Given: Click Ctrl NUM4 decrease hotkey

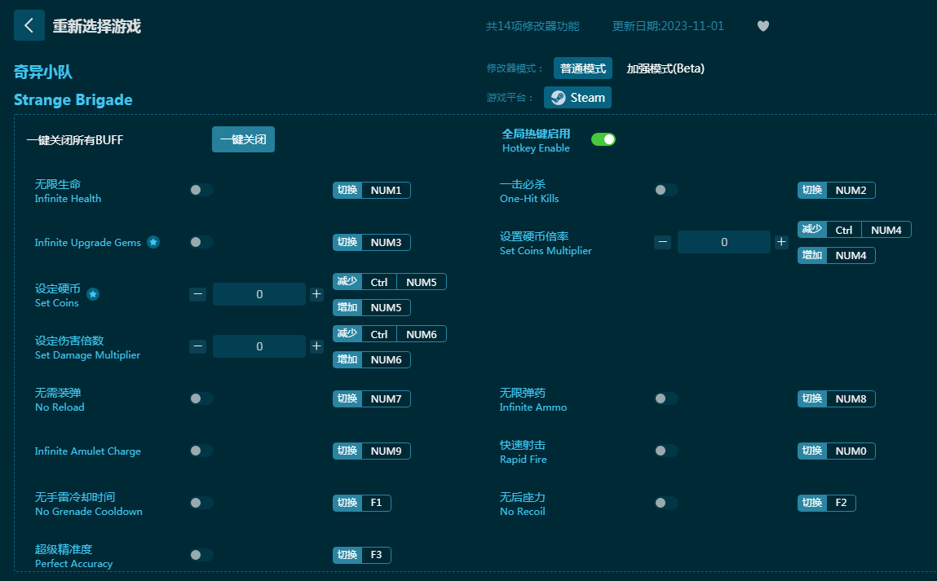Looking at the screenshot, I should point(855,229).
